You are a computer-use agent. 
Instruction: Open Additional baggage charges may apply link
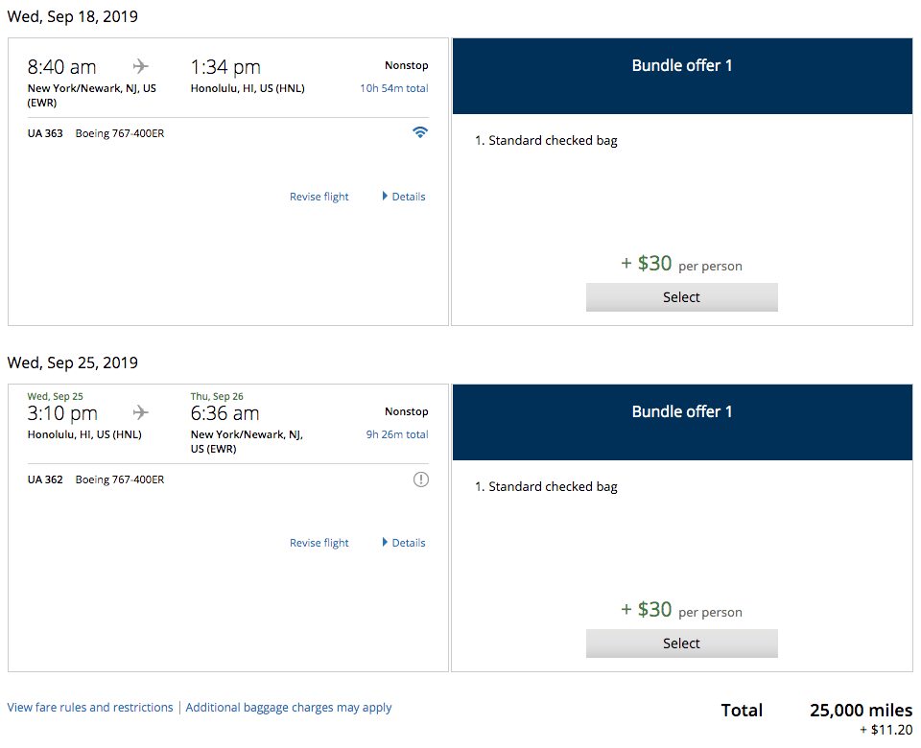[x=289, y=708]
